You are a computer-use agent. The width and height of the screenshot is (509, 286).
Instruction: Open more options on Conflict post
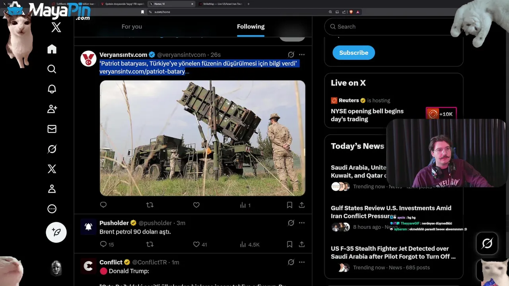click(x=302, y=262)
